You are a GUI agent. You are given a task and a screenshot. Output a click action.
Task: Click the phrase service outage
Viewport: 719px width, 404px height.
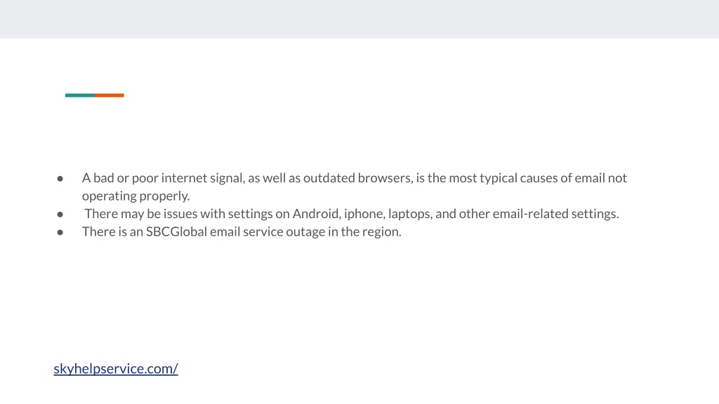[284, 231]
